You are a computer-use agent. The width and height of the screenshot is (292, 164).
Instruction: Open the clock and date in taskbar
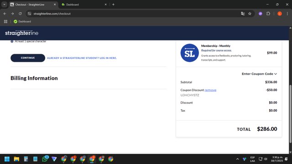click(x=277, y=159)
